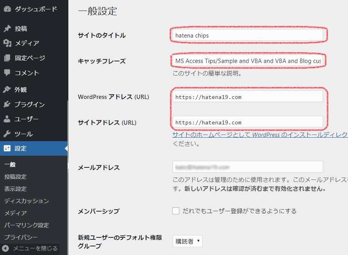Click the WordPress アドレス (URL) field
Image resolution: width=348 pixels, height=255 pixels.
248,96
